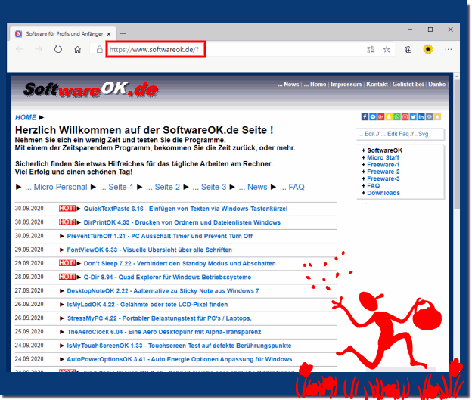Viewport: 472px width, 400px height.
Task: Open DirPrintOK 4.33 article
Action: tap(182, 222)
